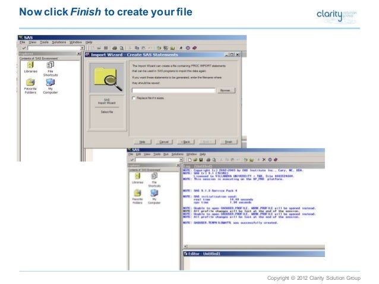The width and height of the screenshot is (379, 284).
Task: Click command checkmark in SAS window behind wizard
Action: click(24, 48)
